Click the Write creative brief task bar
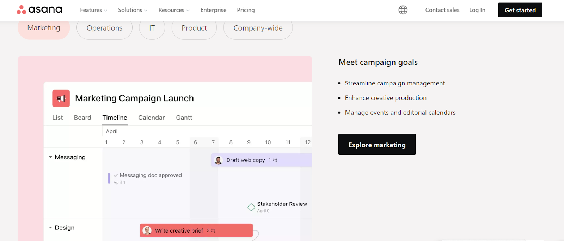The height and width of the screenshot is (241, 564). [196, 230]
